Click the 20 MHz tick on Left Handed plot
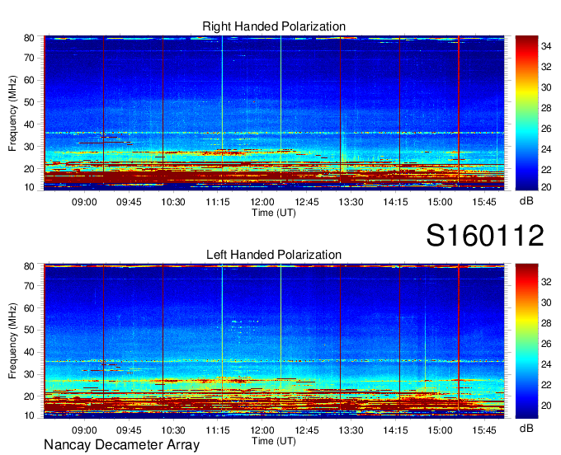Image resolution: width=561 pixels, height=455 pixels. [x=29, y=396]
